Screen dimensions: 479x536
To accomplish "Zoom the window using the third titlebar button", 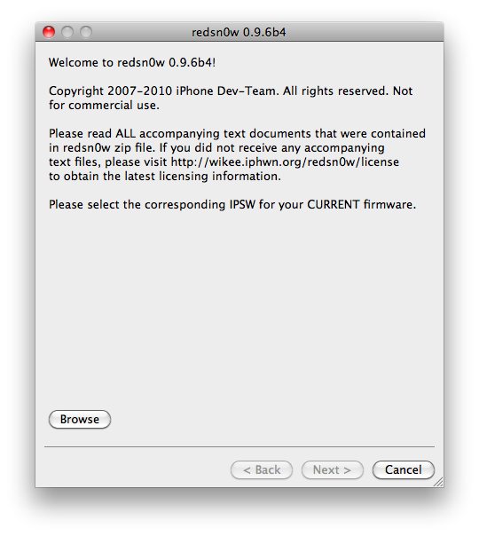I will pyautogui.click(x=86, y=32).
